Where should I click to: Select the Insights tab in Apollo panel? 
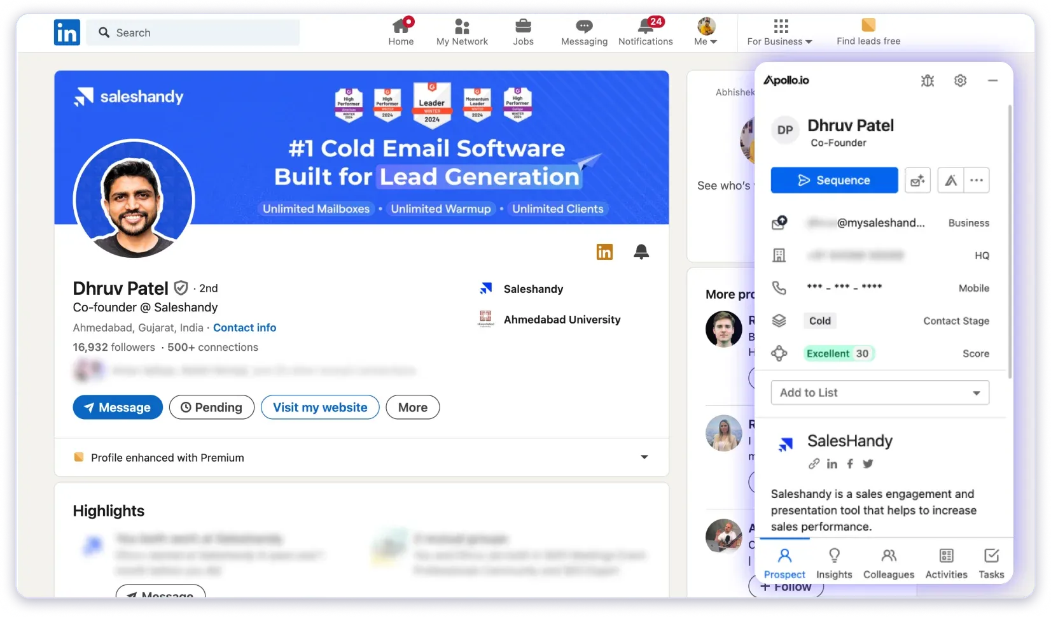[x=834, y=562]
